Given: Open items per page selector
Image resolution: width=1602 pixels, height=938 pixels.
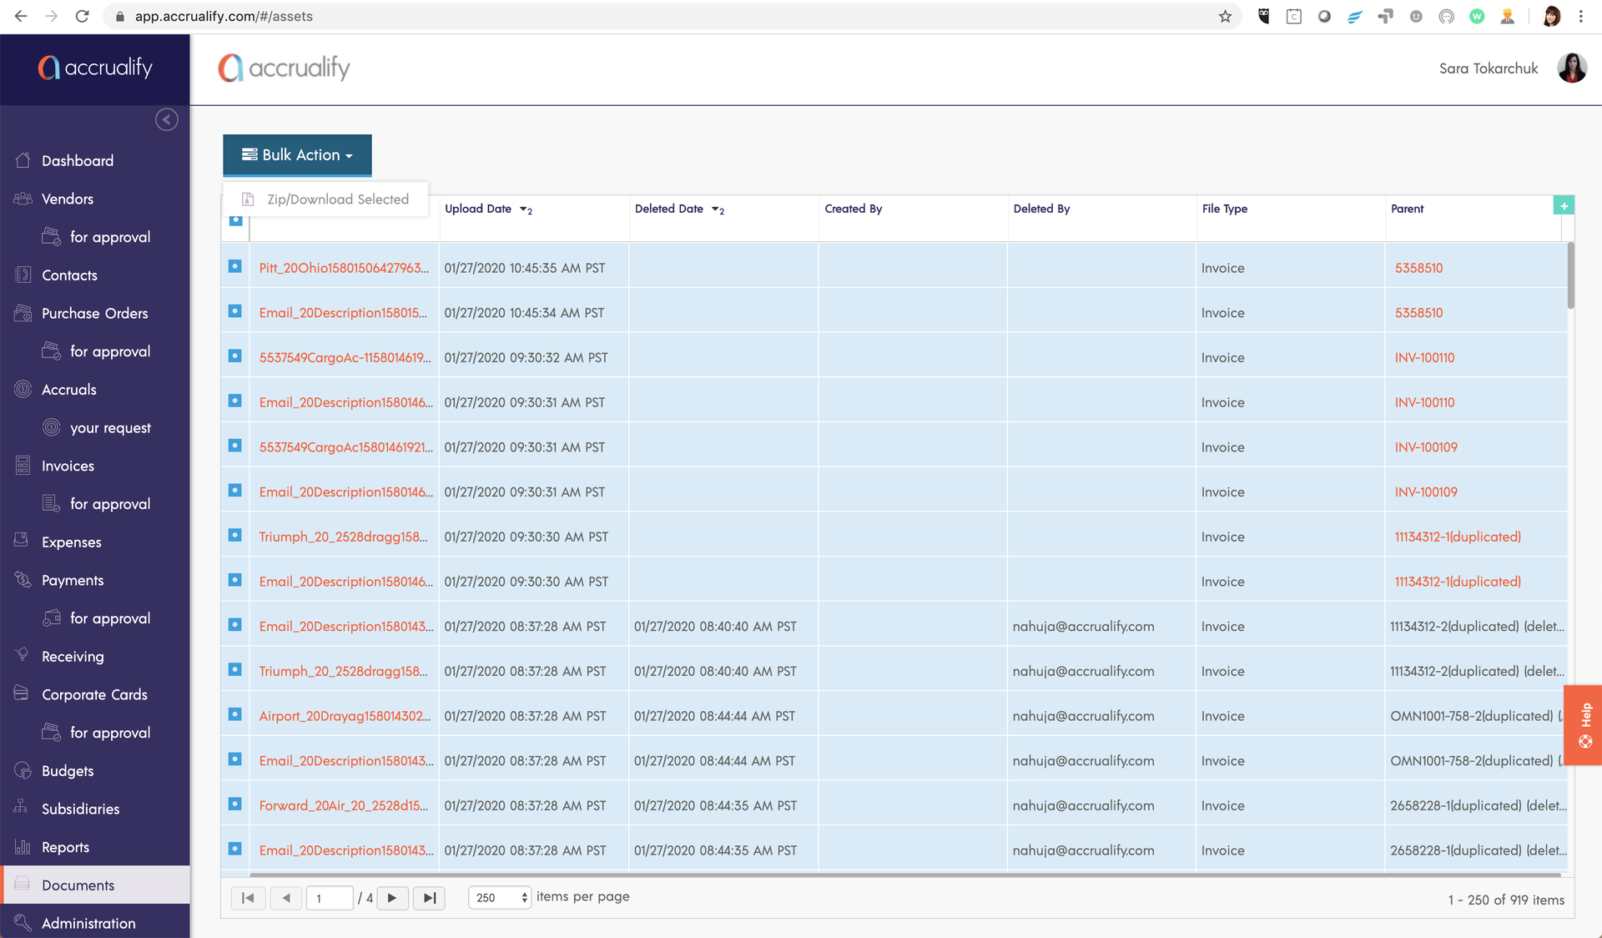Looking at the screenshot, I should (x=500, y=898).
